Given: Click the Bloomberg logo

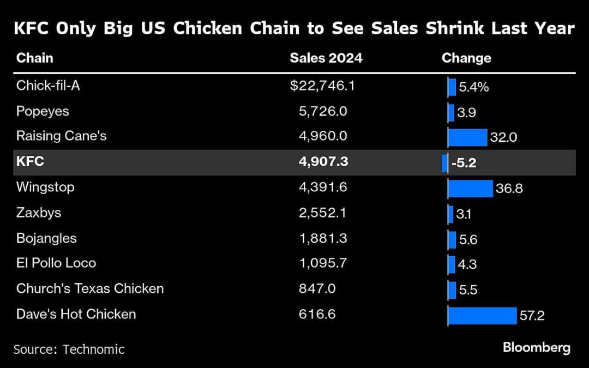Looking at the screenshot, I should [x=536, y=347].
